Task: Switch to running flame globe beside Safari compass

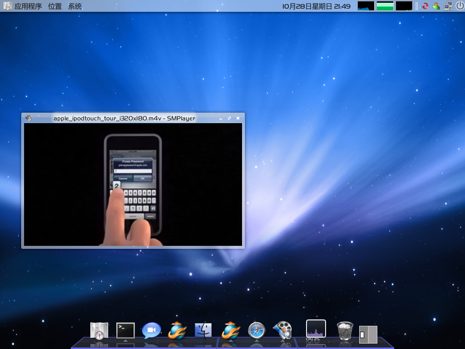Action: [x=231, y=330]
